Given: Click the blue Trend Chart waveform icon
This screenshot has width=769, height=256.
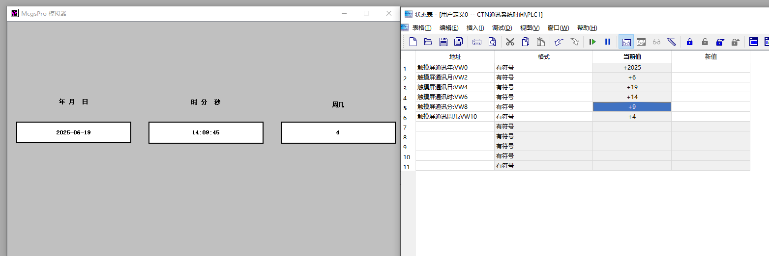Looking at the screenshot, I should click(753, 42).
